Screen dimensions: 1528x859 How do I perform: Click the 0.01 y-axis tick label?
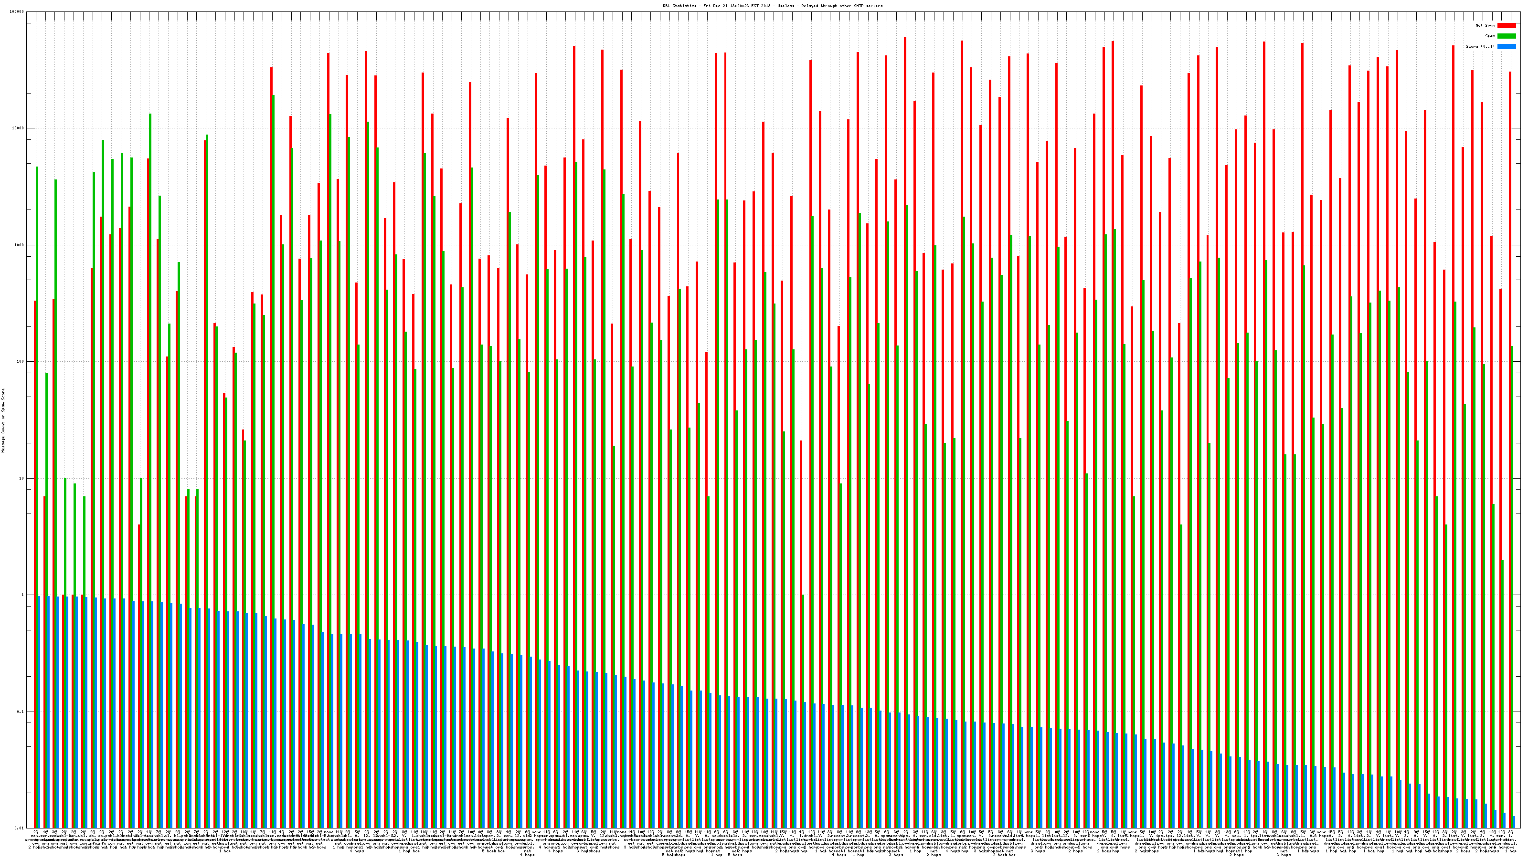(20, 828)
